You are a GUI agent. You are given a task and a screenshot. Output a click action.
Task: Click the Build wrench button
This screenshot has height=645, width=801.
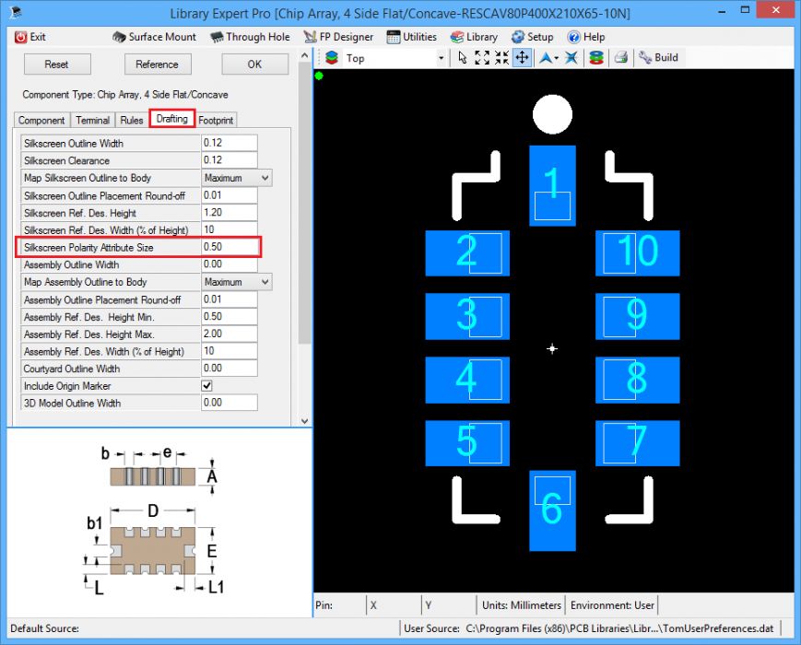point(658,58)
